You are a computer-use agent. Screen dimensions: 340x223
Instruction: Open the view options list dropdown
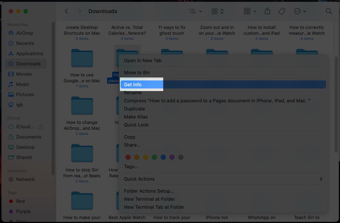click(195, 11)
